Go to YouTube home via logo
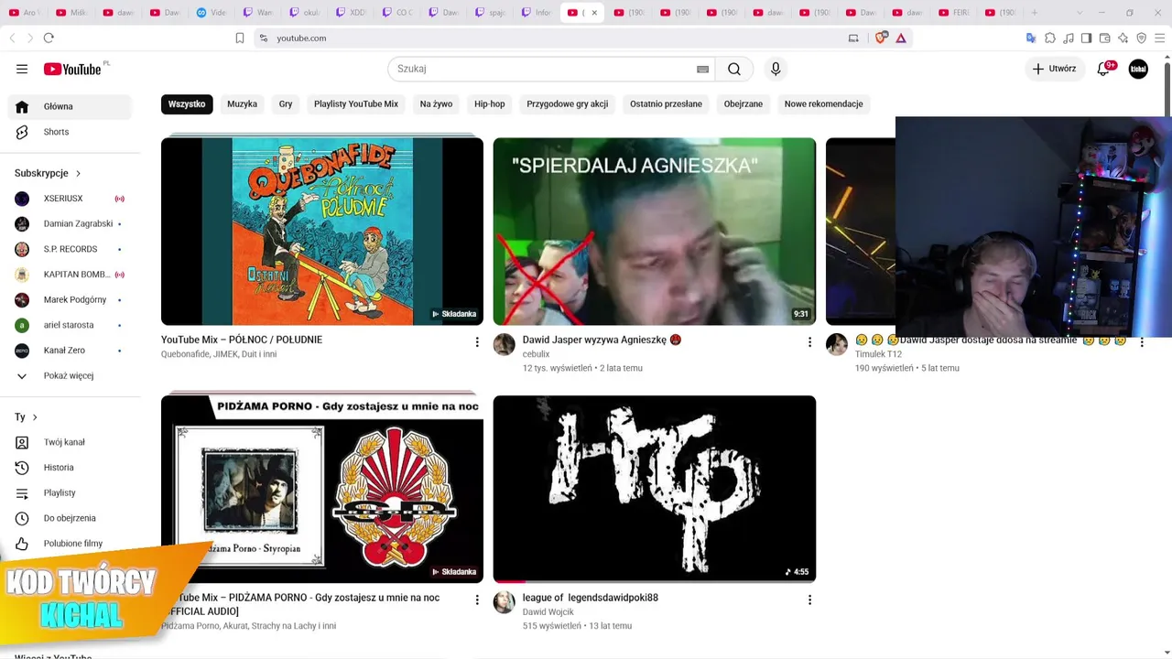 pos(72,69)
